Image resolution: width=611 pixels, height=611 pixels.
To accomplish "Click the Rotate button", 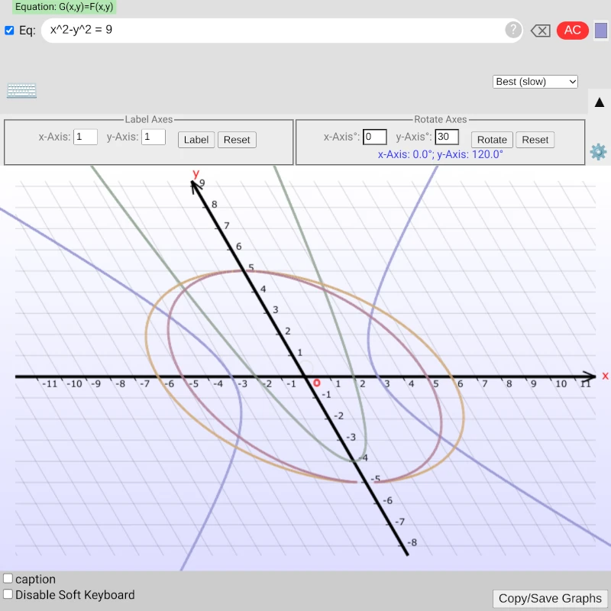I will coord(492,140).
